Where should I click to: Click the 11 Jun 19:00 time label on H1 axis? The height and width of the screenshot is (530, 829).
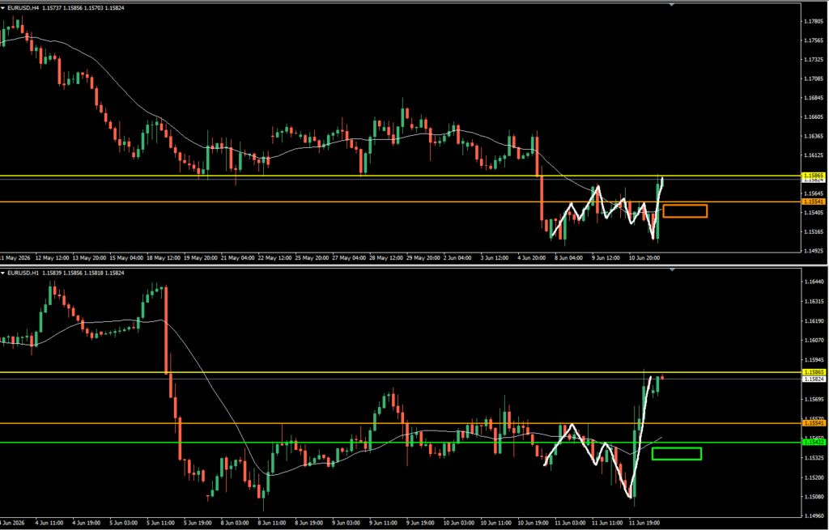coord(644,523)
